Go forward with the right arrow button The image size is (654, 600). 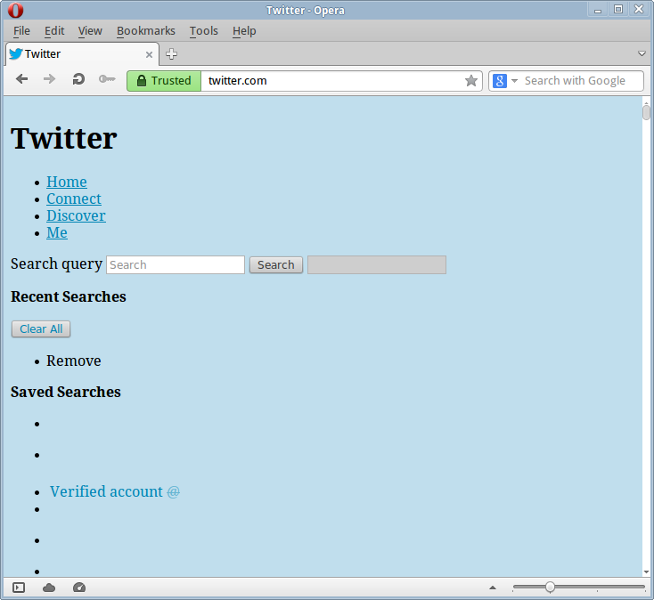pos(50,78)
